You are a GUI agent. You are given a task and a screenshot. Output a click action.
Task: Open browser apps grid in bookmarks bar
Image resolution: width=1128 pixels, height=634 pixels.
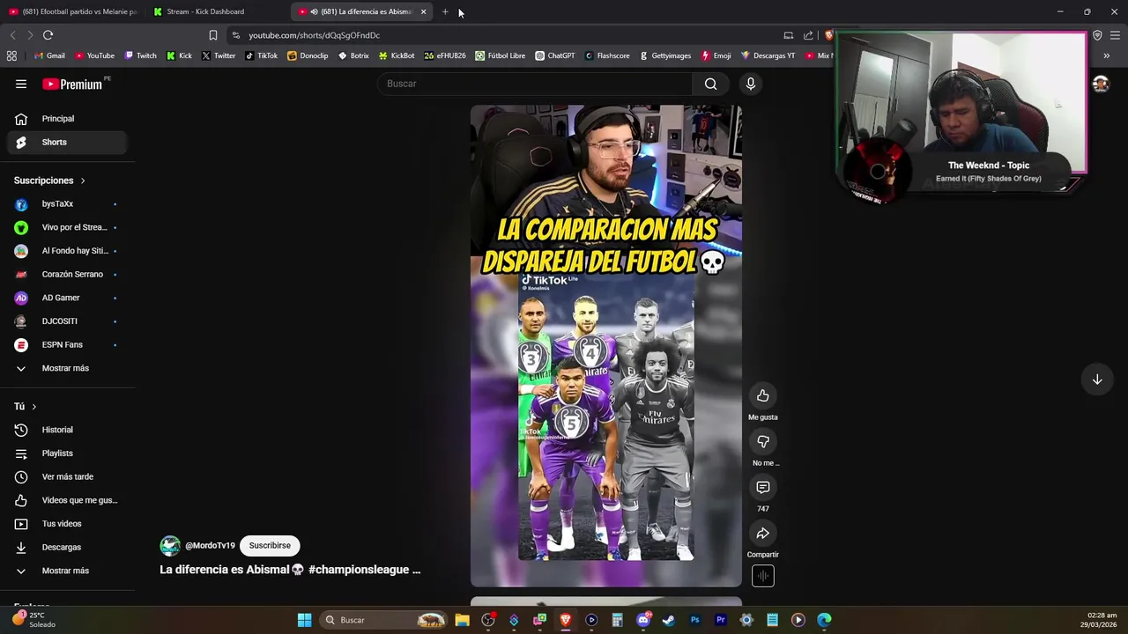(x=11, y=55)
